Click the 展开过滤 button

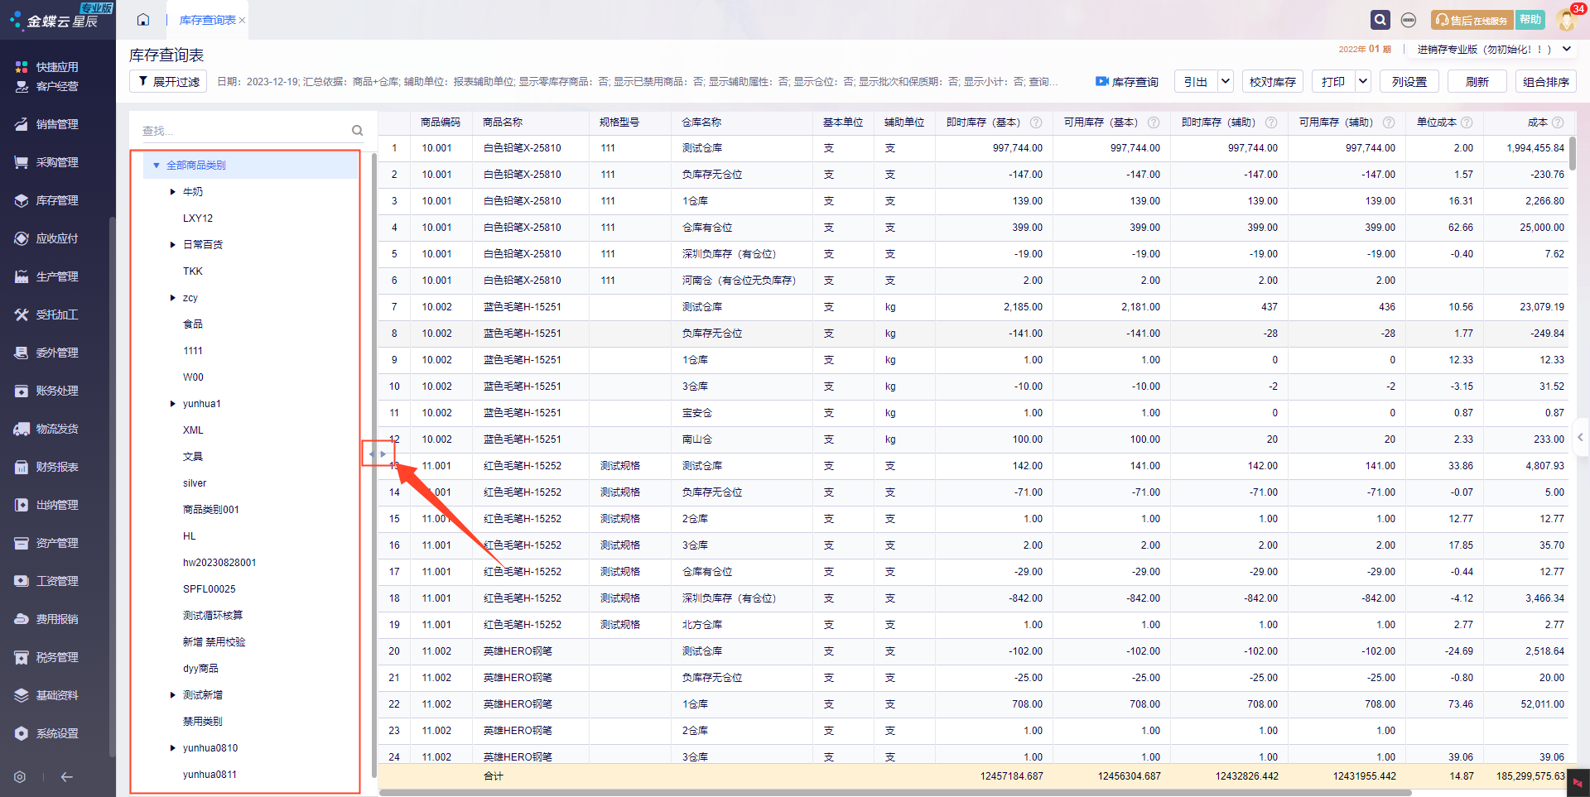pos(169,82)
